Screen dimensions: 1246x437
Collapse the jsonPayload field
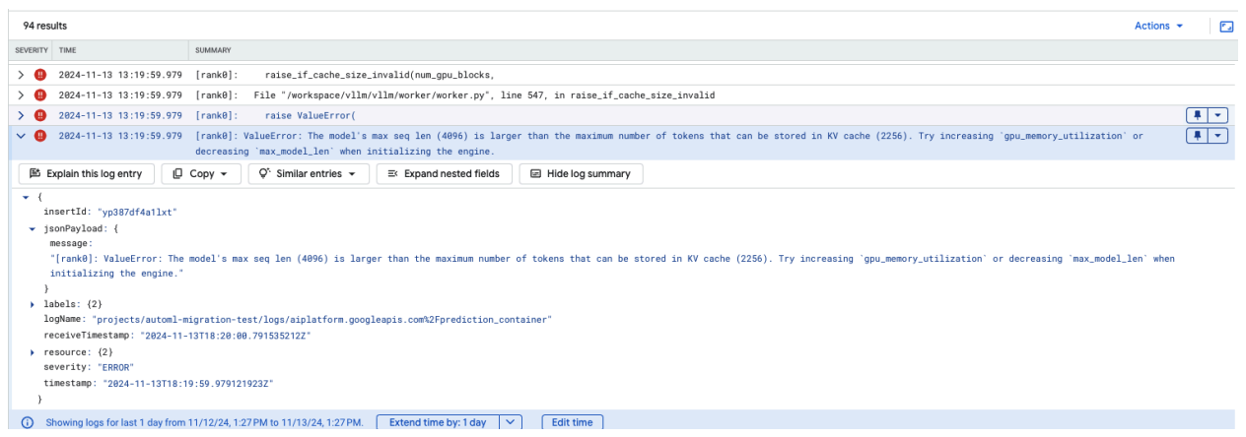(34, 228)
